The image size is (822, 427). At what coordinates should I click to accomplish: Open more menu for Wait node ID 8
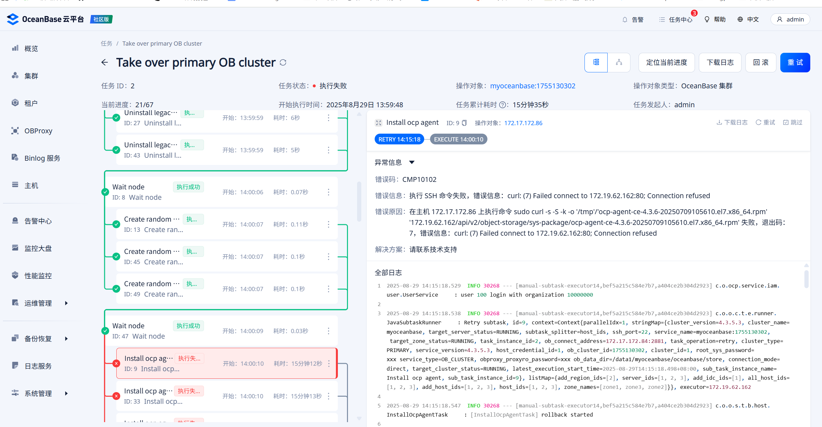tap(328, 192)
